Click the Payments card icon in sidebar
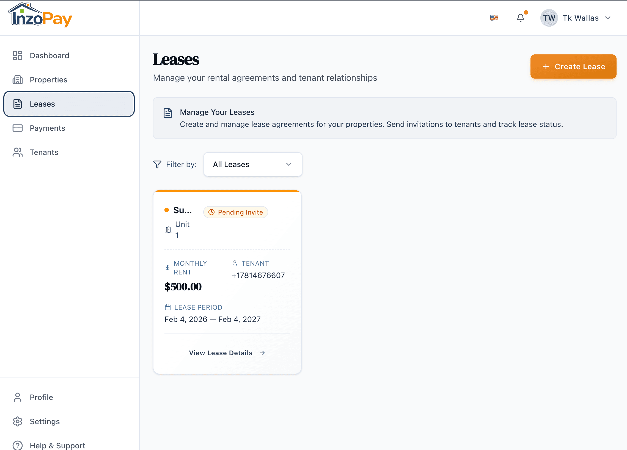Viewport: 627px width, 450px height. click(17, 128)
